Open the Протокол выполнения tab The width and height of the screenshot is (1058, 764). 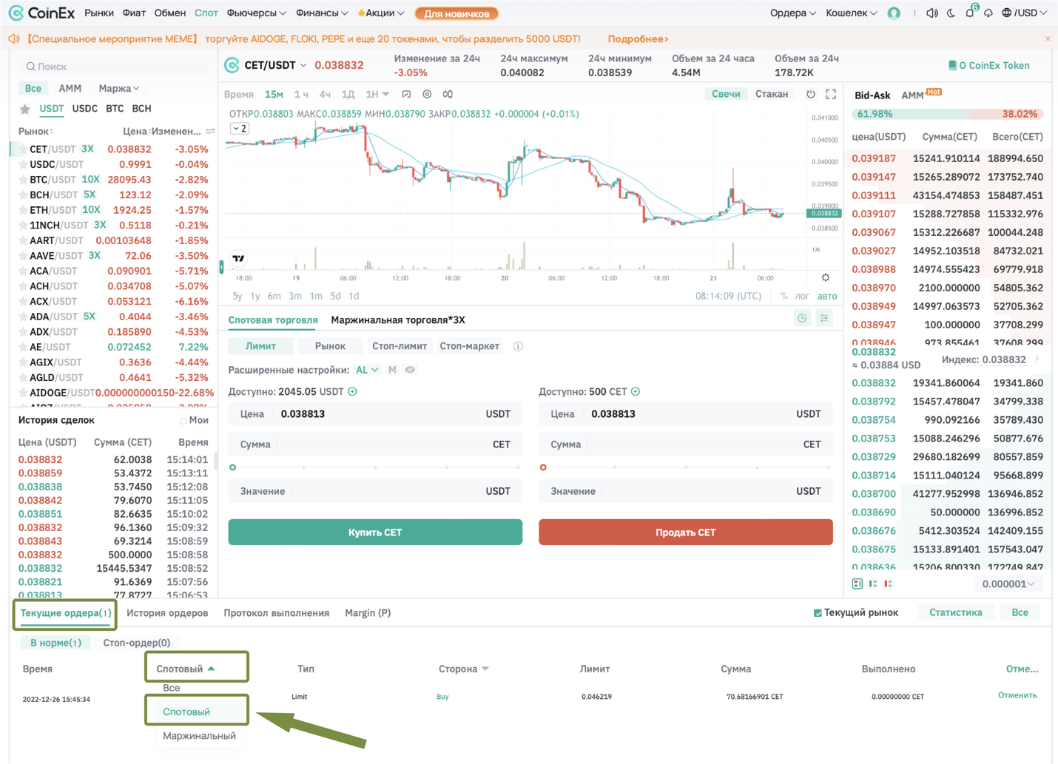(x=277, y=613)
